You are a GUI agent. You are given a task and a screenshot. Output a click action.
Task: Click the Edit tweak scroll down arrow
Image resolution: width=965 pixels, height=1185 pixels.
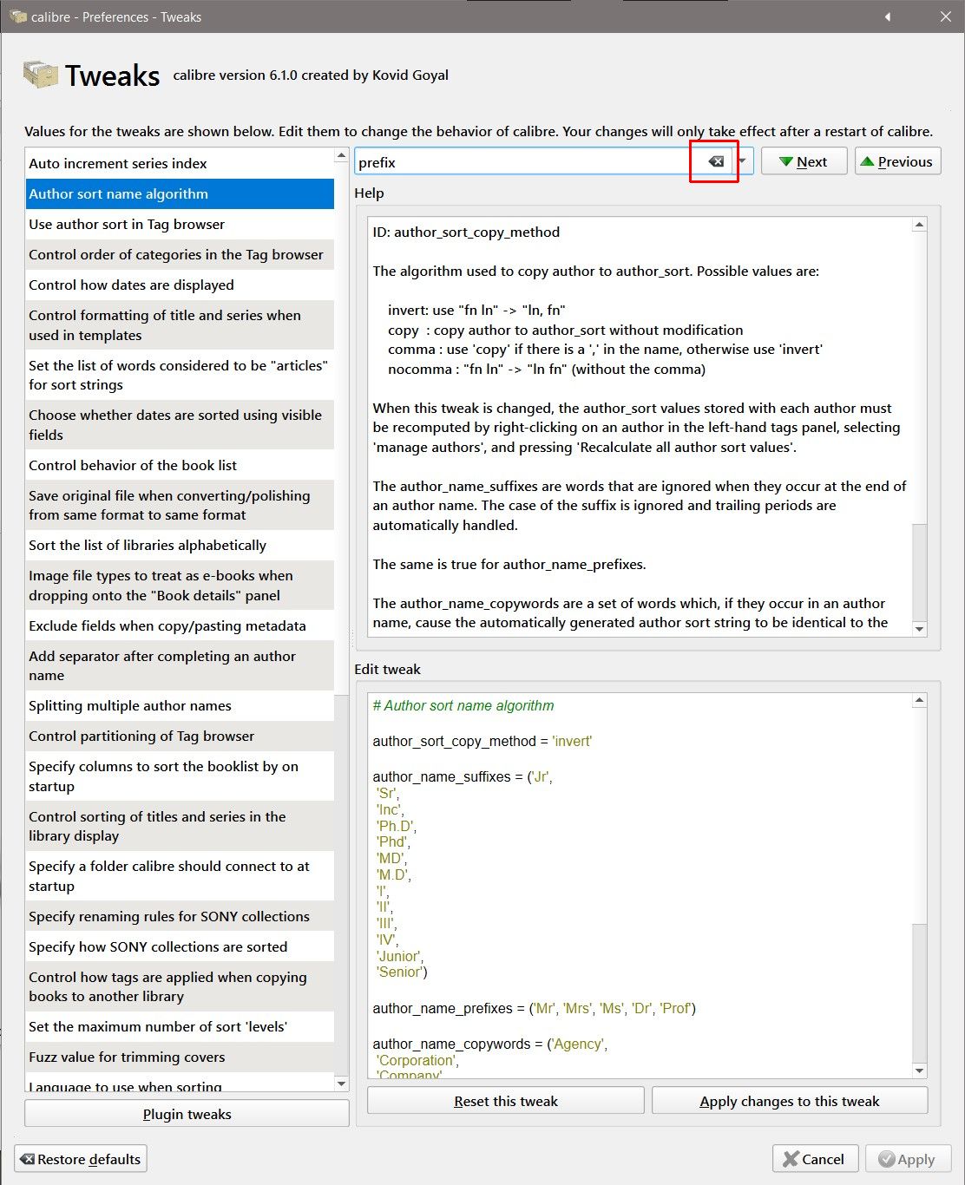tap(920, 1071)
